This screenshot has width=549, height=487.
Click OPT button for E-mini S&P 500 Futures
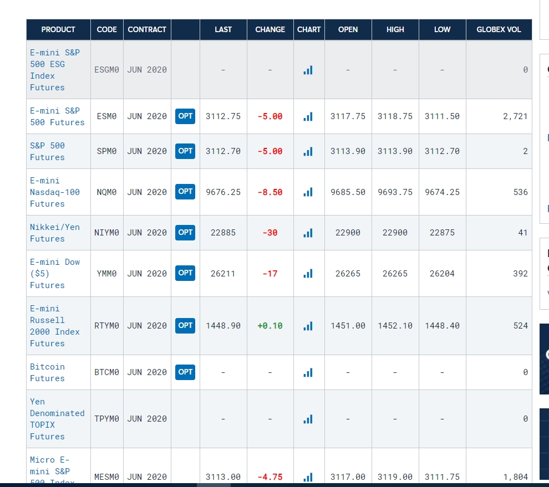tap(185, 116)
